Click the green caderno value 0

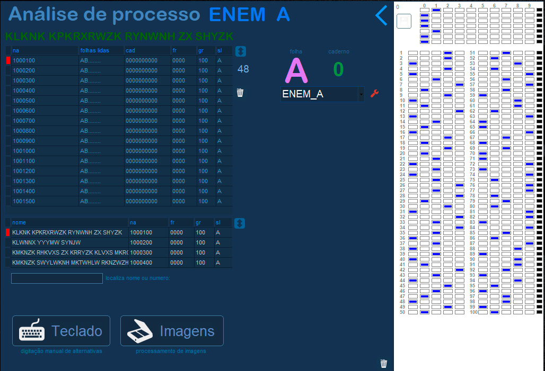tap(339, 69)
